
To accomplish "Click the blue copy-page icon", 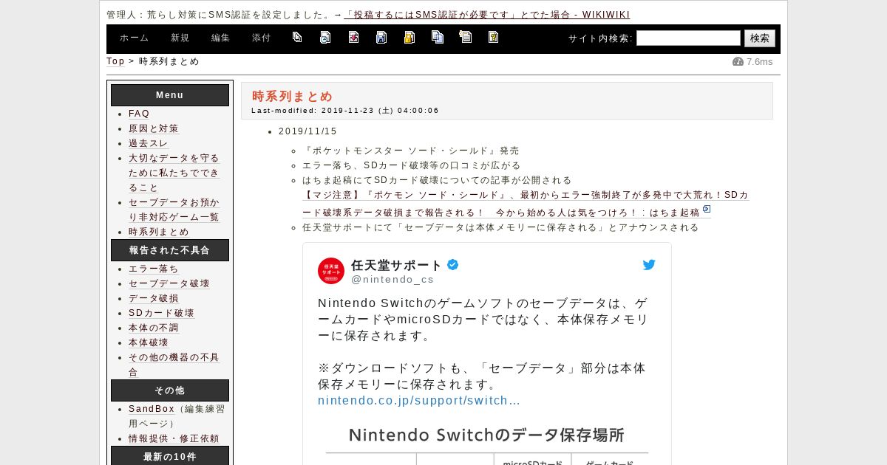I will (x=438, y=37).
